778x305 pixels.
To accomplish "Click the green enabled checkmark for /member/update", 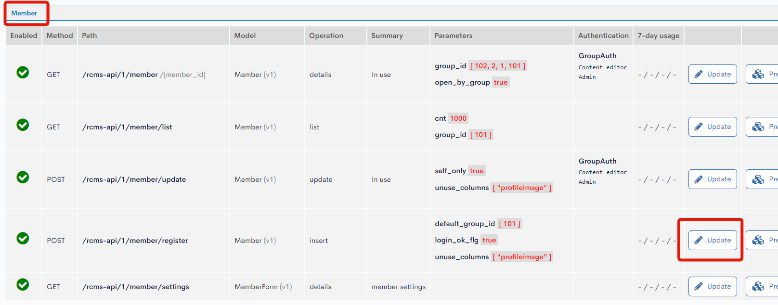I will coord(23,177).
